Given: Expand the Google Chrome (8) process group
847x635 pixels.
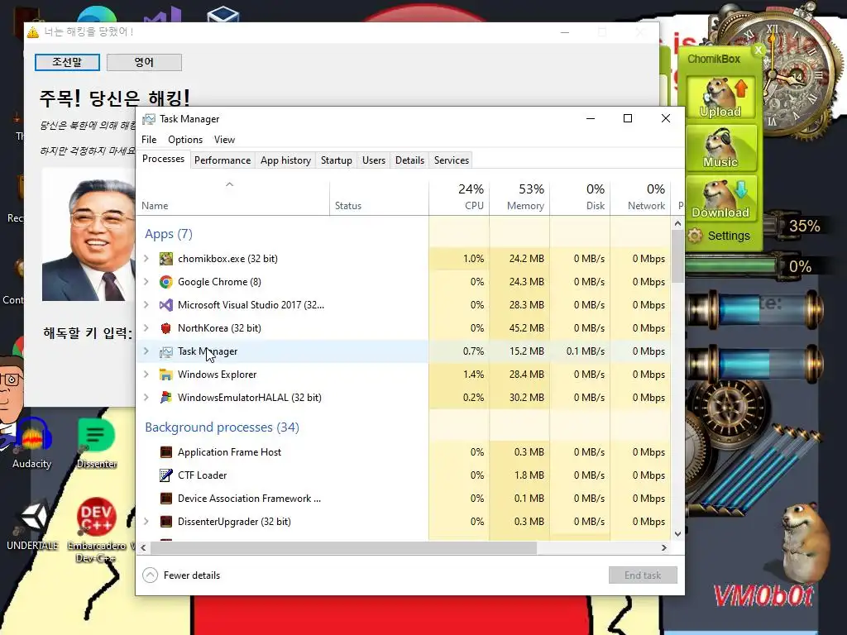Looking at the screenshot, I should [x=146, y=282].
